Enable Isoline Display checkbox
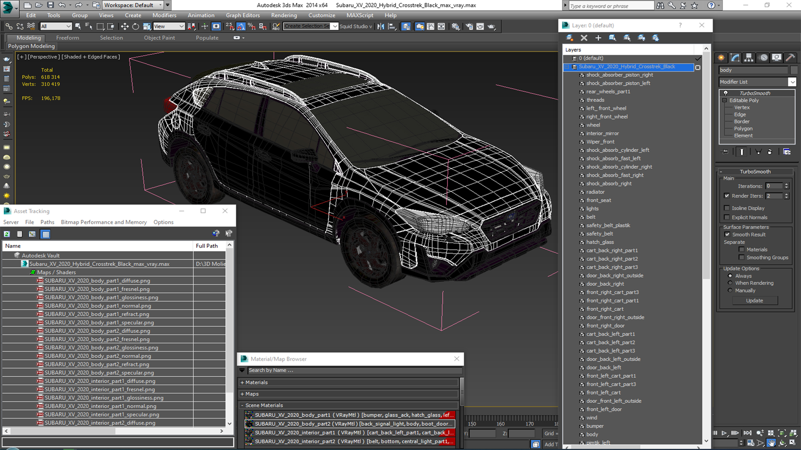The image size is (801, 450). pyautogui.click(x=727, y=208)
